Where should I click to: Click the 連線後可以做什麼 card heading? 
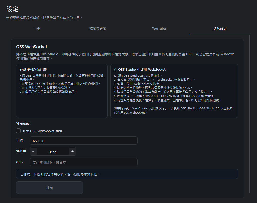(x=33, y=69)
